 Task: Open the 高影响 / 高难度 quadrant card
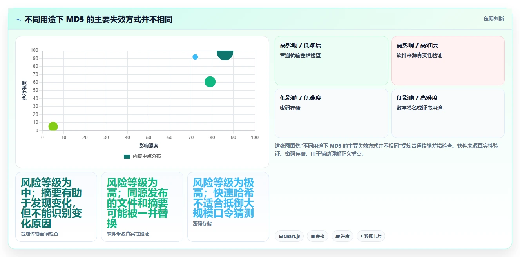[x=448, y=61]
